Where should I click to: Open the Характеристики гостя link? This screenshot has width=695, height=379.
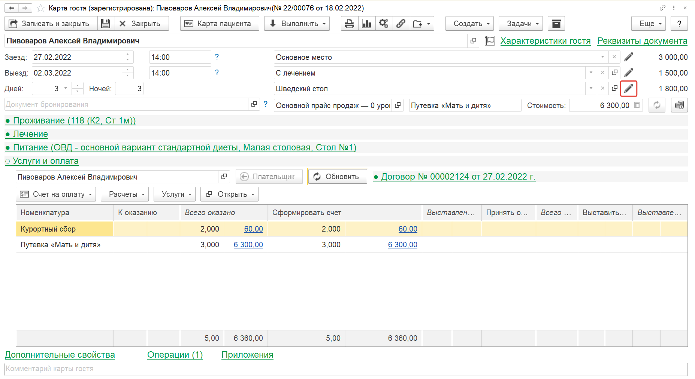tap(545, 41)
